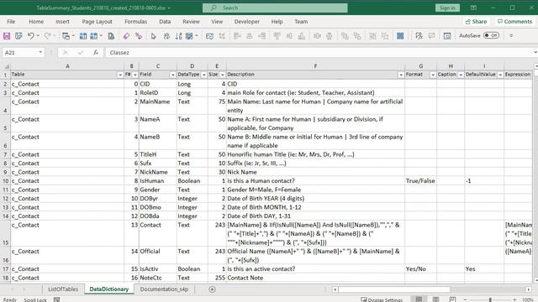Screen dimensions: 538x302
Task: Click the align bottom objects icon
Action: click(302, 36)
